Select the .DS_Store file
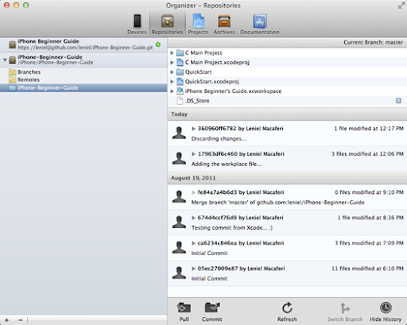 287,101
